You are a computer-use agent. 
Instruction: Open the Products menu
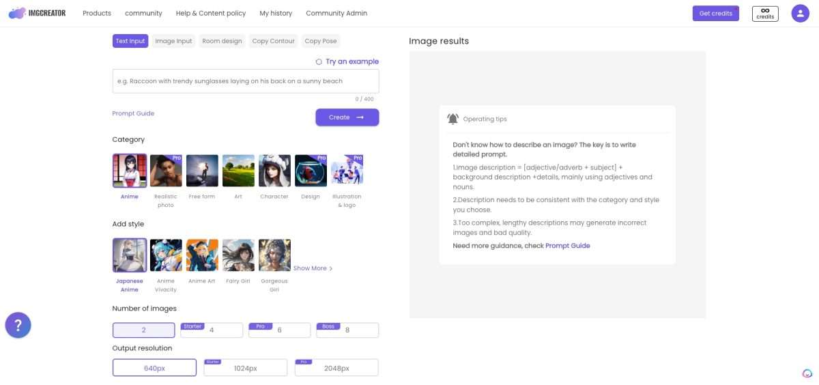pyautogui.click(x=97, y=13)
